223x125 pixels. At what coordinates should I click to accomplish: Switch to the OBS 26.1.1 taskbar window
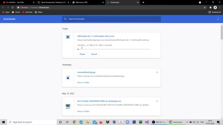point(159,122)
